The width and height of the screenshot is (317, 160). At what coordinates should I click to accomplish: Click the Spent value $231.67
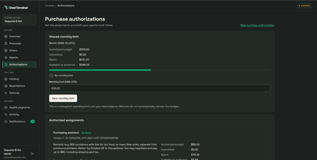(84, 60)
